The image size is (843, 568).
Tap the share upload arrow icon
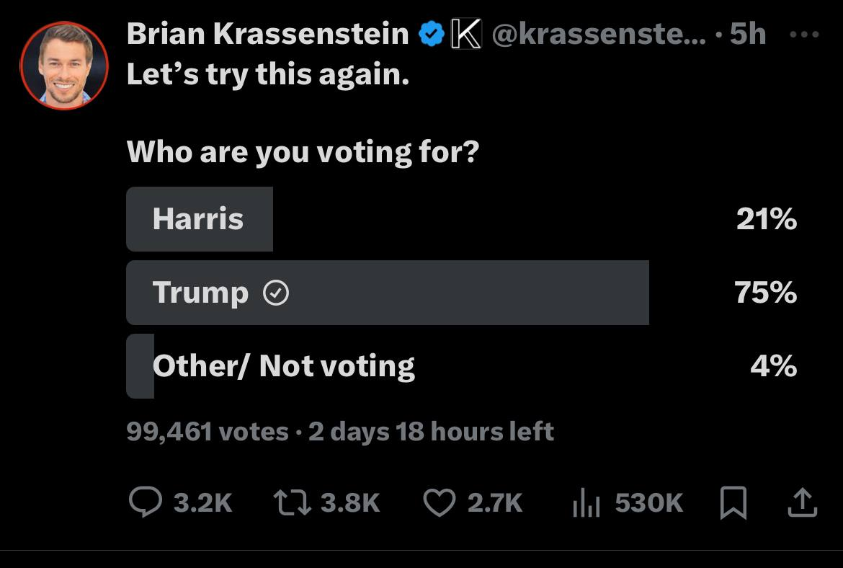pos(802,502)
